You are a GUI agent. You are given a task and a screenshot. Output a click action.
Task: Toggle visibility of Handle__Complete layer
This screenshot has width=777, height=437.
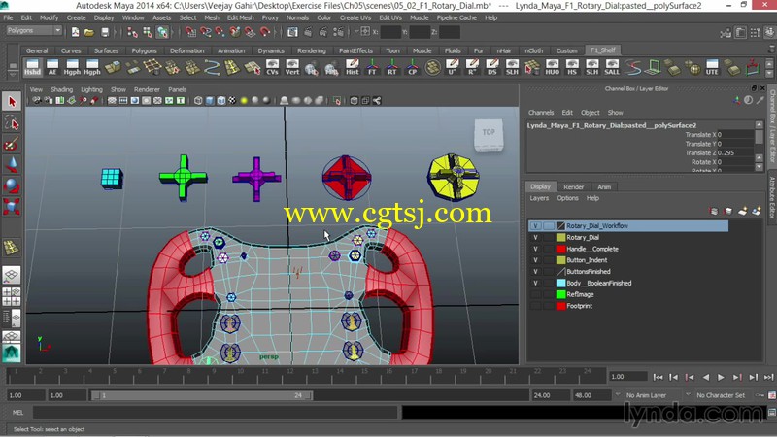(535, 249)
